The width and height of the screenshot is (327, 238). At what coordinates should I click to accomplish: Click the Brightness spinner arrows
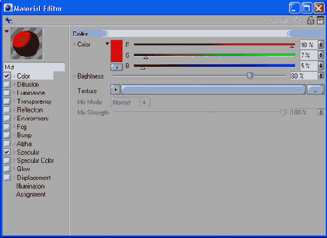click(321, 76)
